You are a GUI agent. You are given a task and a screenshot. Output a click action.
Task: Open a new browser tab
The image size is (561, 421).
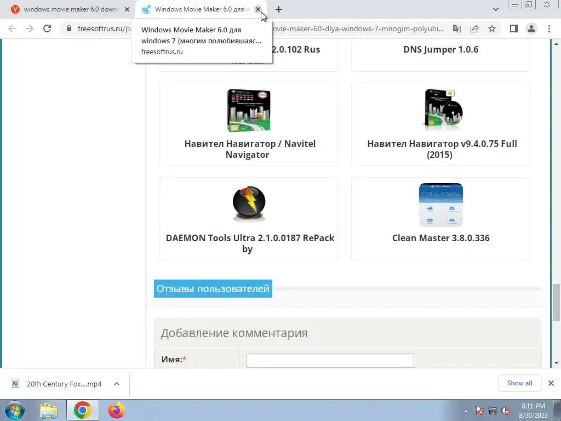(x=279, y=9)
